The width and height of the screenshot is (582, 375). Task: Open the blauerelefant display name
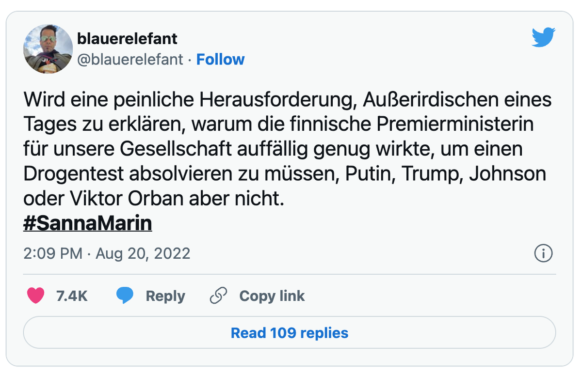click(128, 38)
